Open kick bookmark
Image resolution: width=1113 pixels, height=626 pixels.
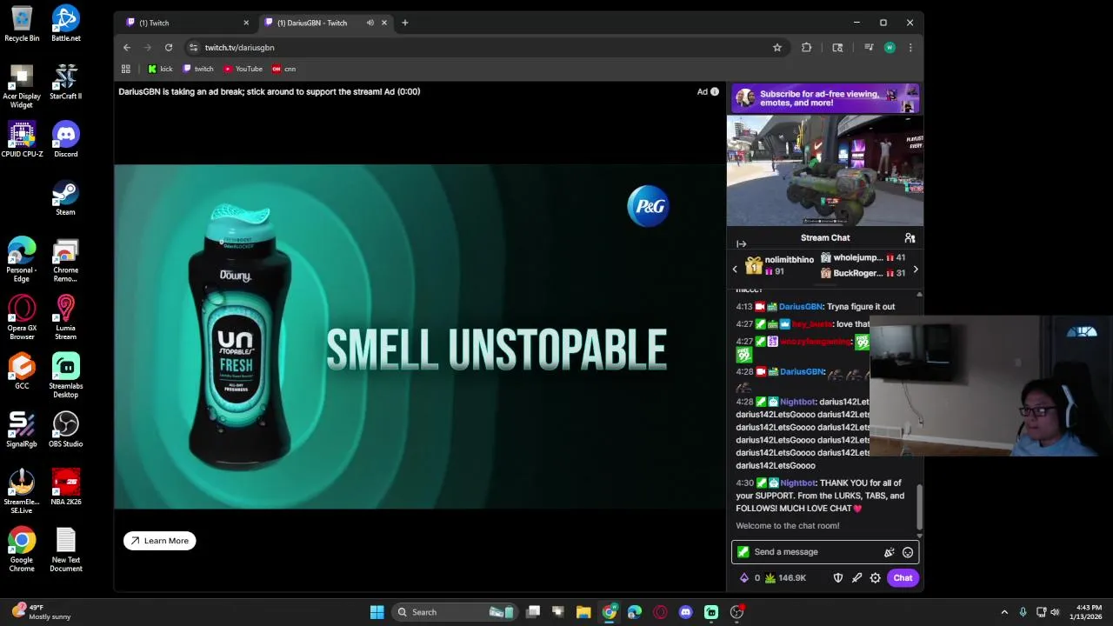(x=160, y=69)
